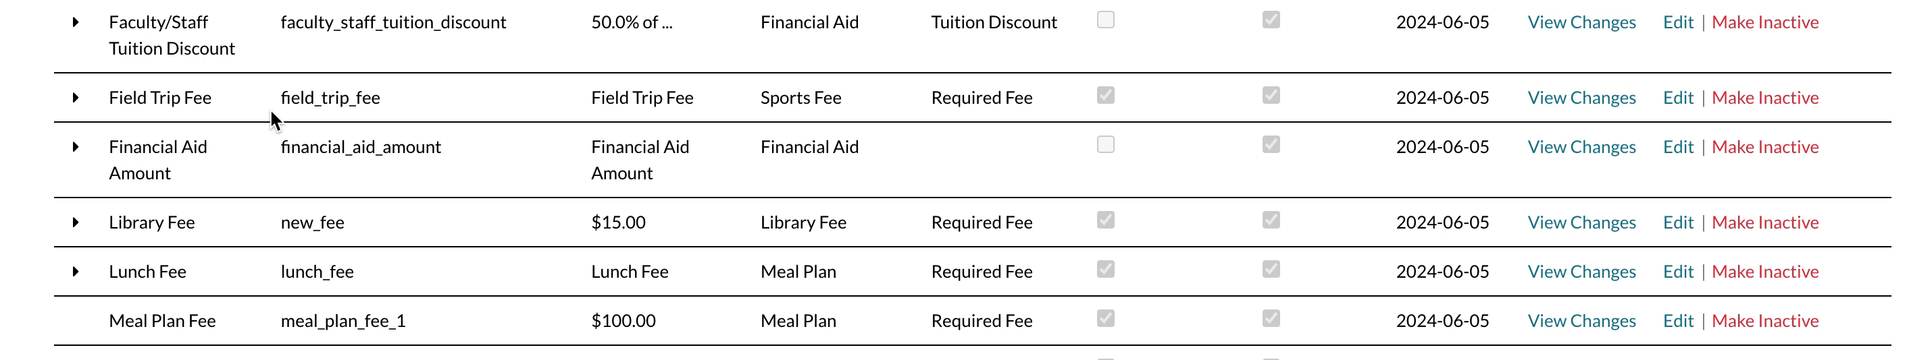This screenshot has width=1932, height=360.
Task: View Changes for Field Trip Fee
Action: click(1581, 98)
